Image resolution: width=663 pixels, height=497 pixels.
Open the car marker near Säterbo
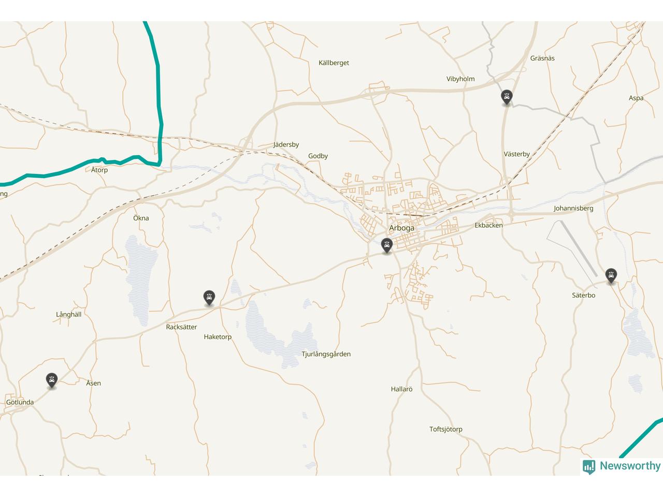pyautogui.click(x=611, y=276)
